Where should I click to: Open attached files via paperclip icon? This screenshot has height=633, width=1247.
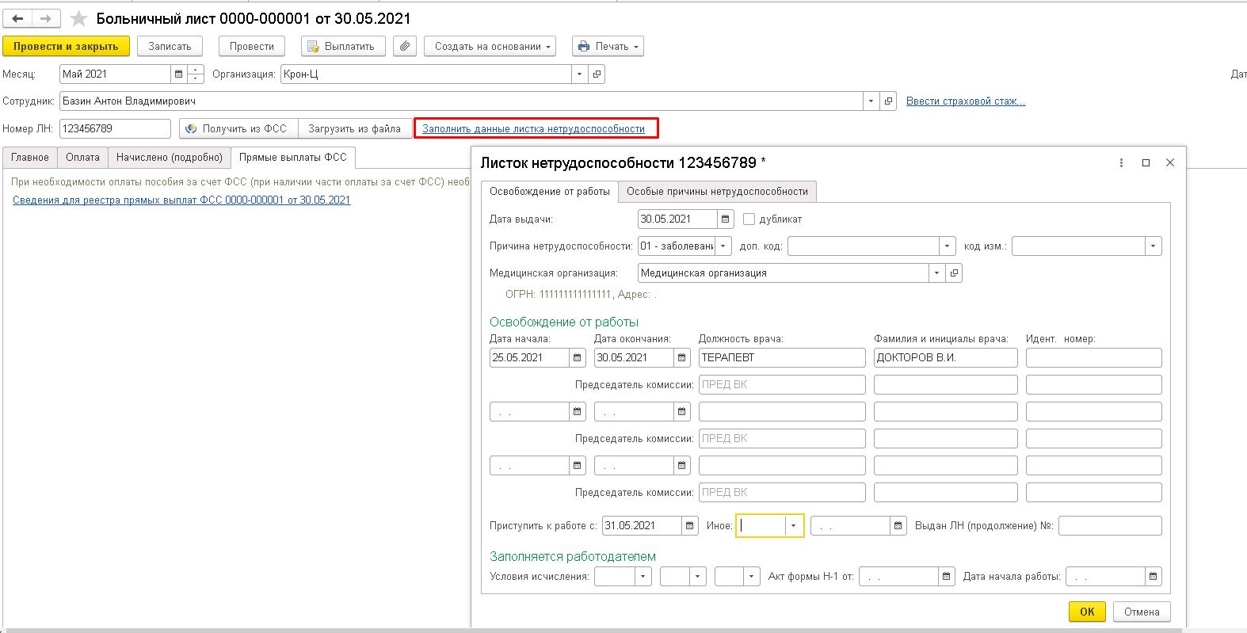[405, 46]
